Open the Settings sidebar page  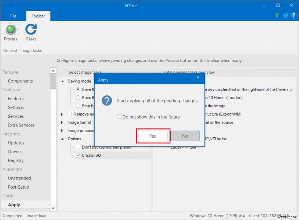coord(16,107)
